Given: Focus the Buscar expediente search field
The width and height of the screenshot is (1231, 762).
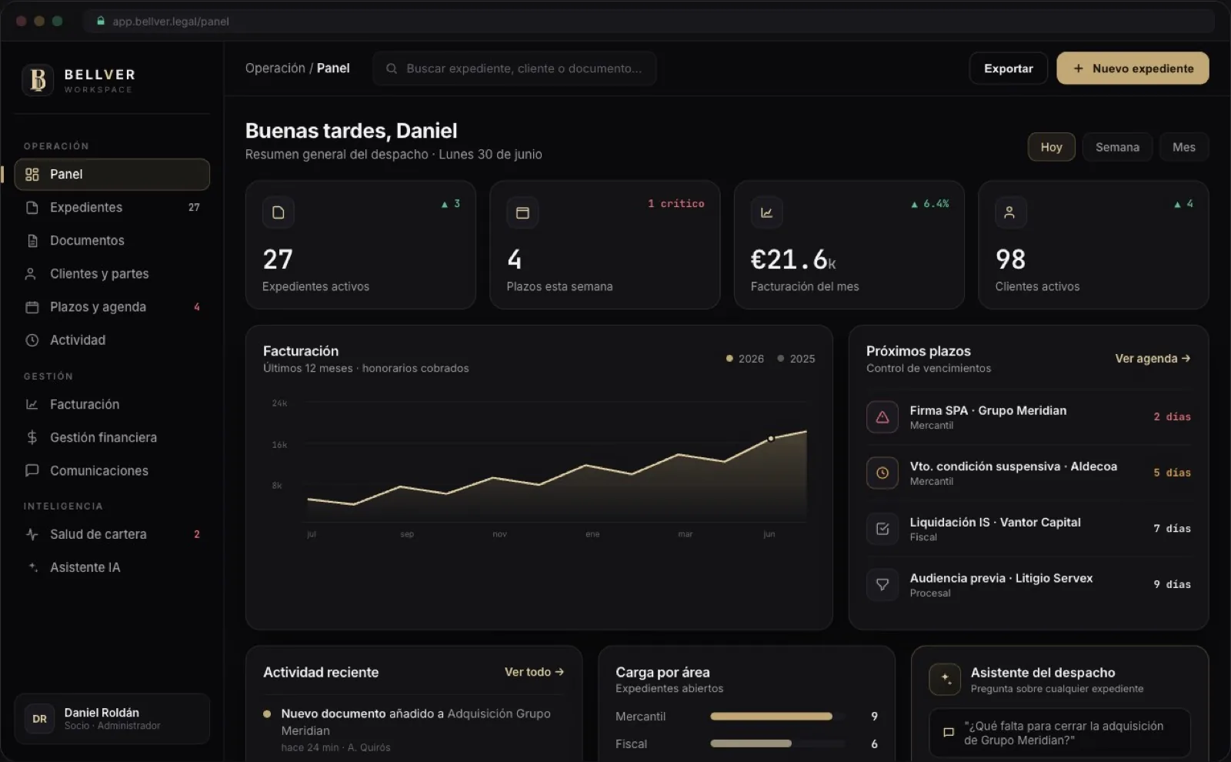Looking at the screenshot, I should click(515, 69).
